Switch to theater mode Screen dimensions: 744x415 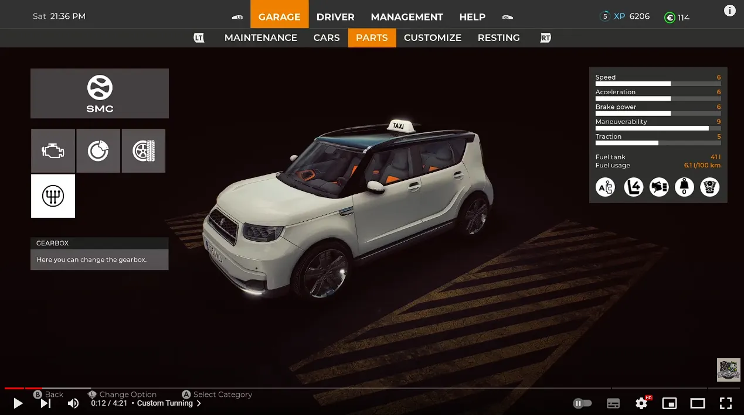coord(697,403)
